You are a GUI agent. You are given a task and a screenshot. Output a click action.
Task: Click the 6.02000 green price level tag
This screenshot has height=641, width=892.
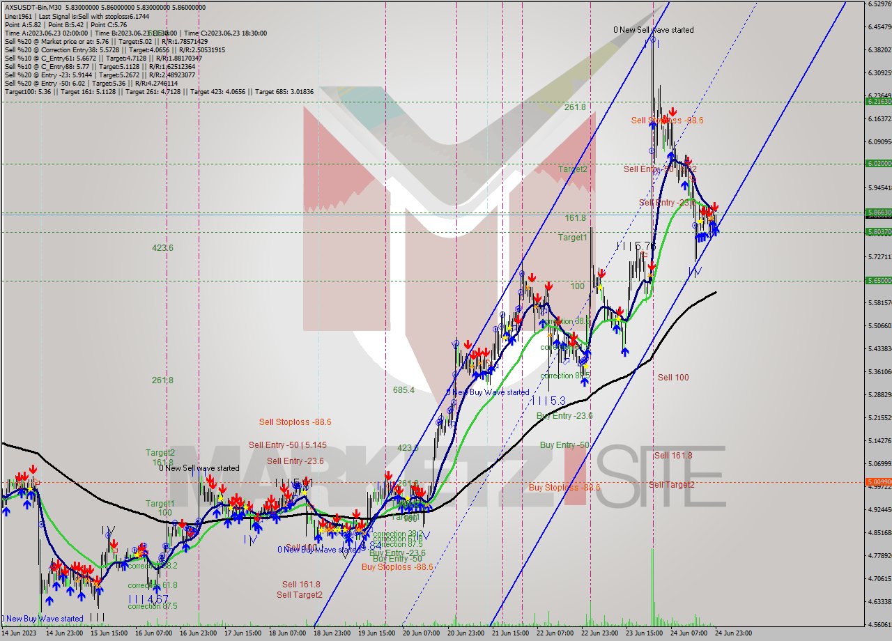click(x=878, y=164)
